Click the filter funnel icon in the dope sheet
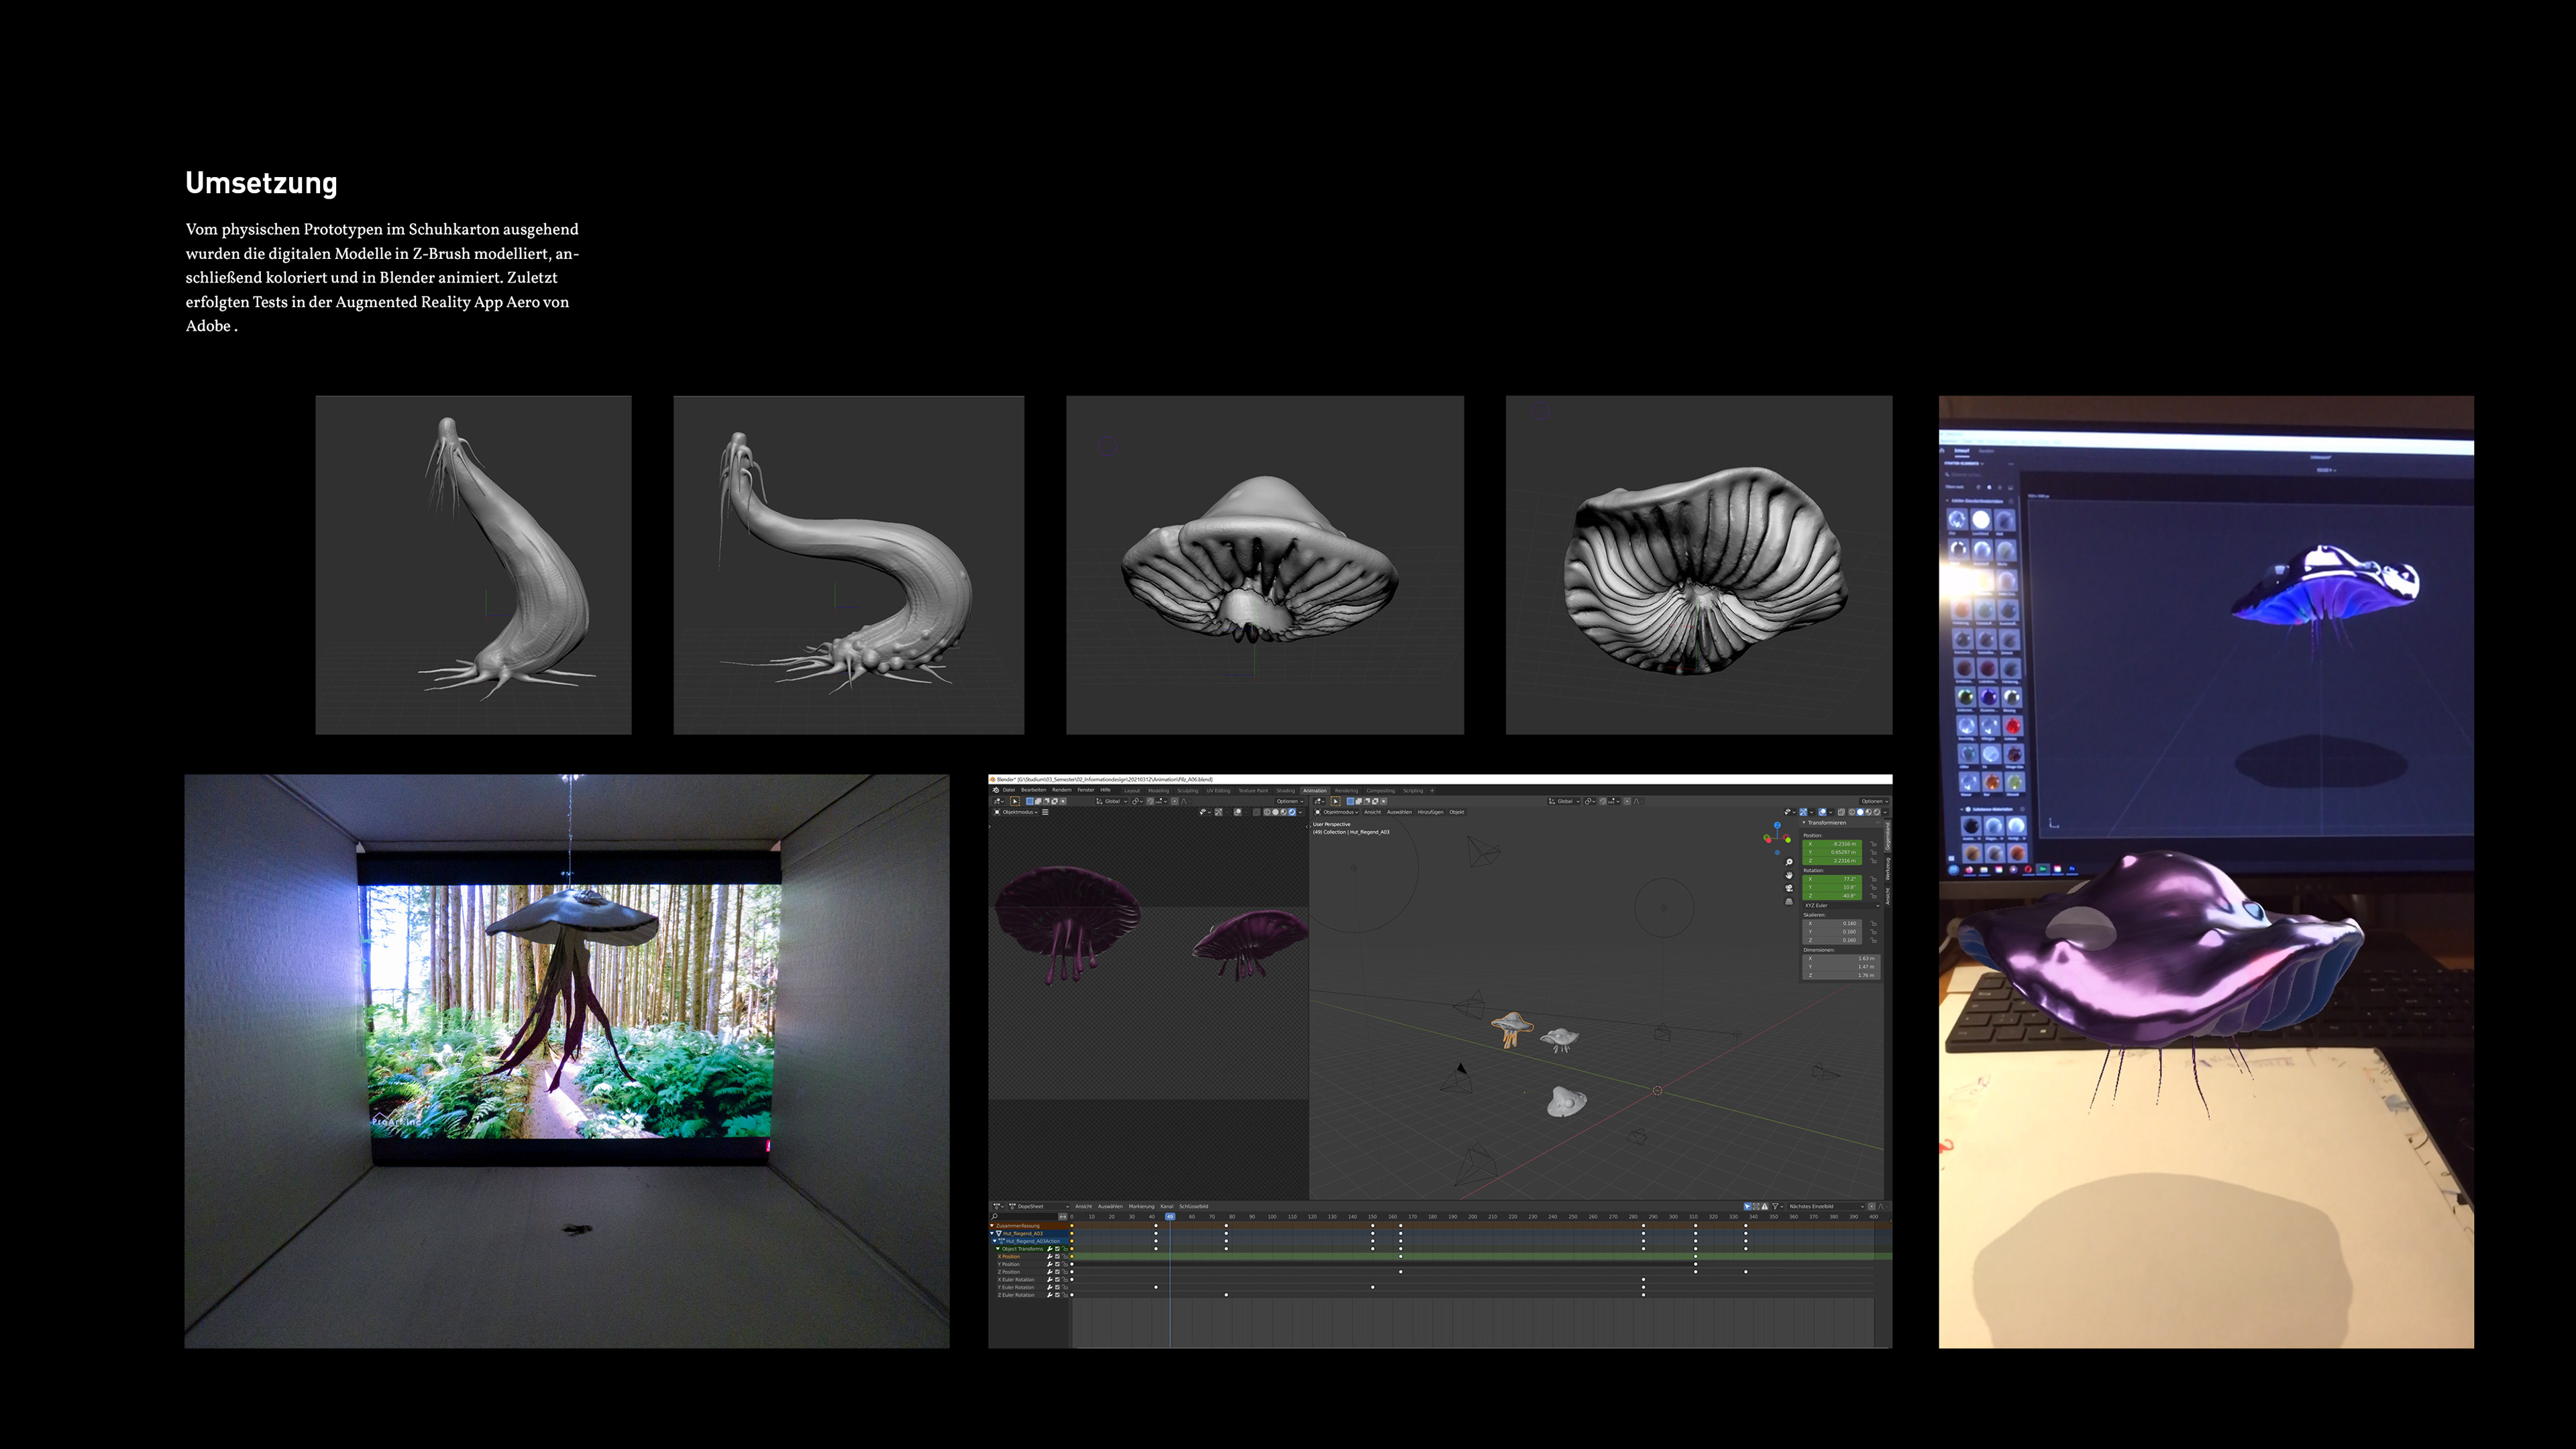The height and width of the screenshot is (1449, 2576). click(1775, 1207)
